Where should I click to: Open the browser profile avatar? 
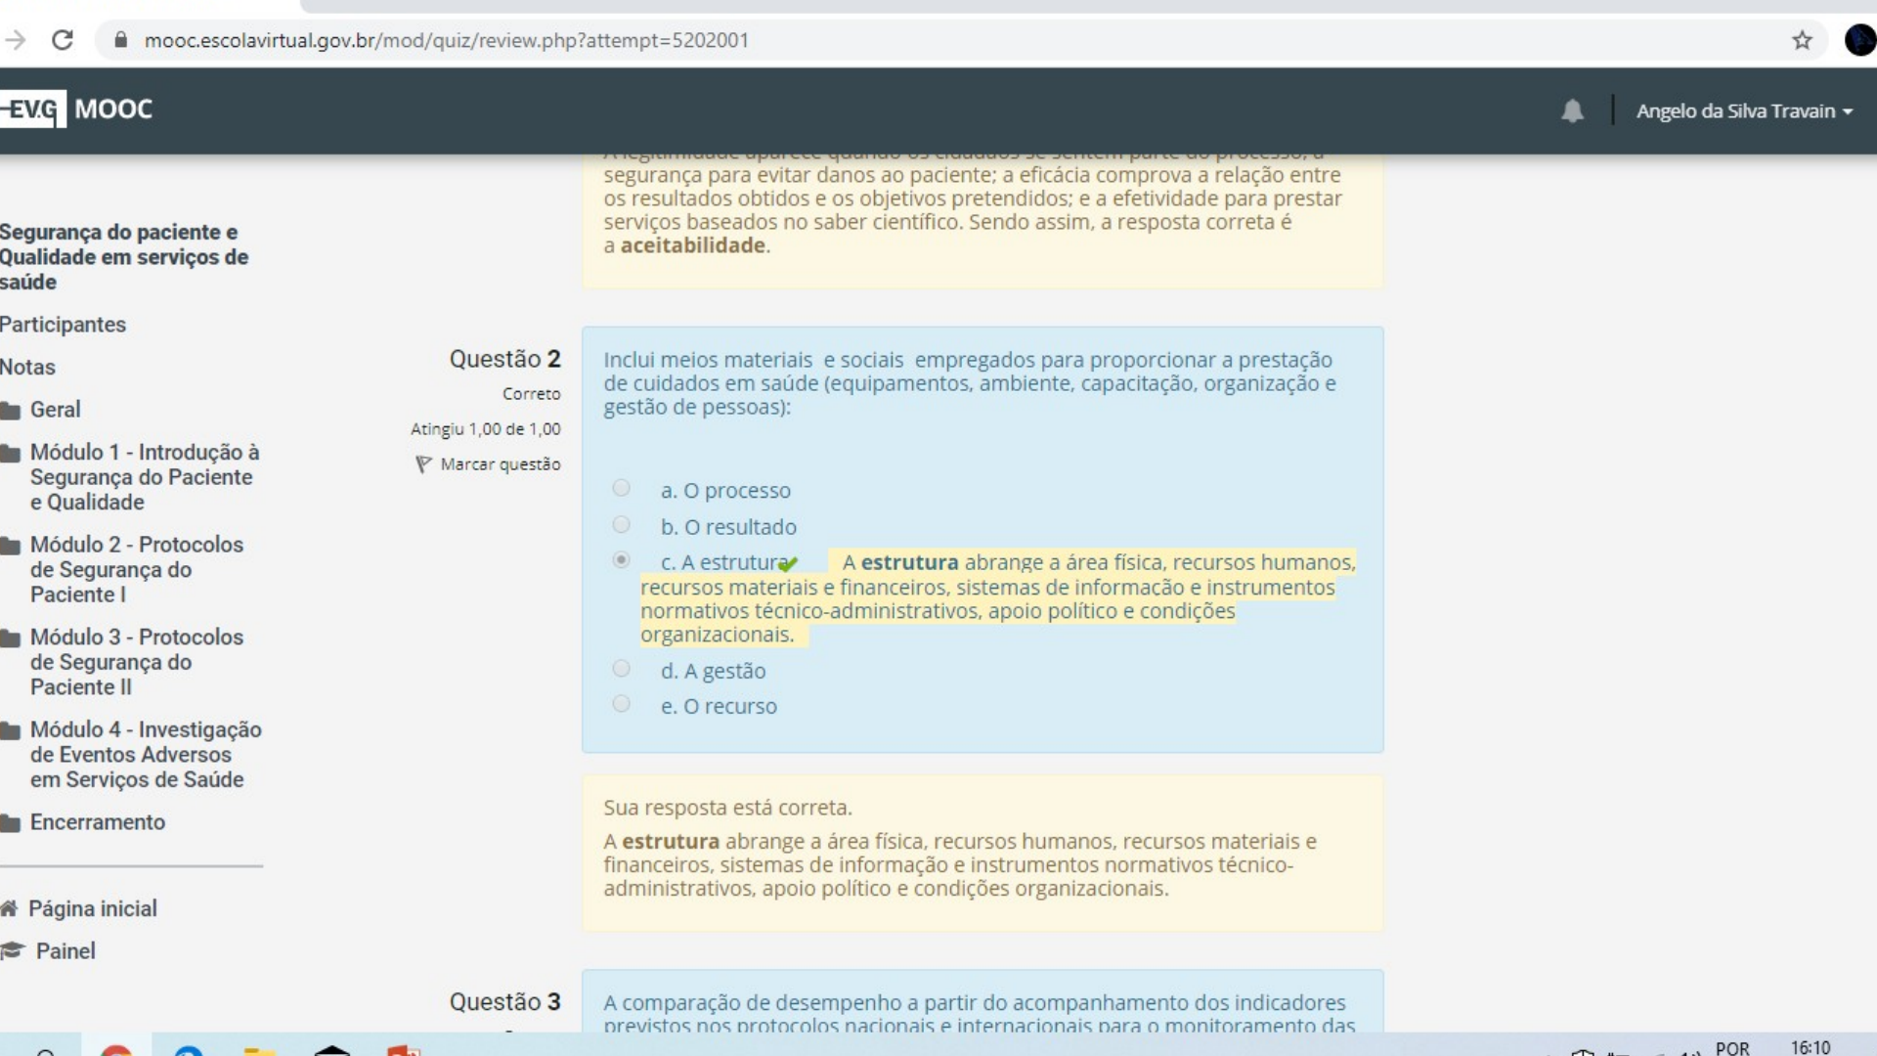[1859, 40]
